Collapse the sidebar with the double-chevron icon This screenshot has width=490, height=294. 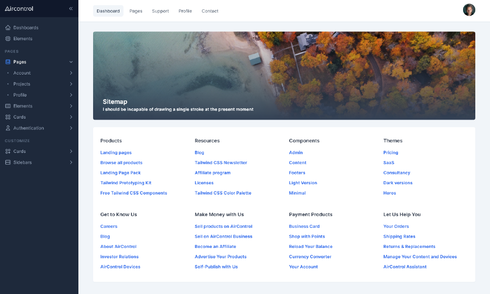click(71, 8)
